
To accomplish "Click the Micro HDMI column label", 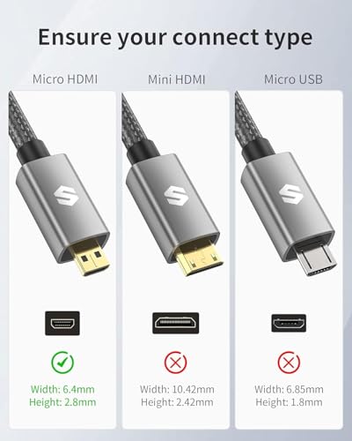I will coord(65,79).
